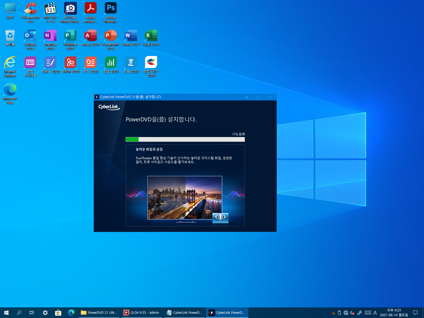Open Outlook 2019 shortcut
424x318 pixels.
pyautogui.click(x=30, y=40)
